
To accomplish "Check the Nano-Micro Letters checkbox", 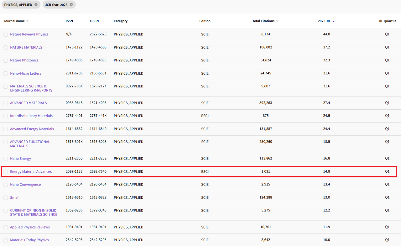I will (x=6, y=73).
